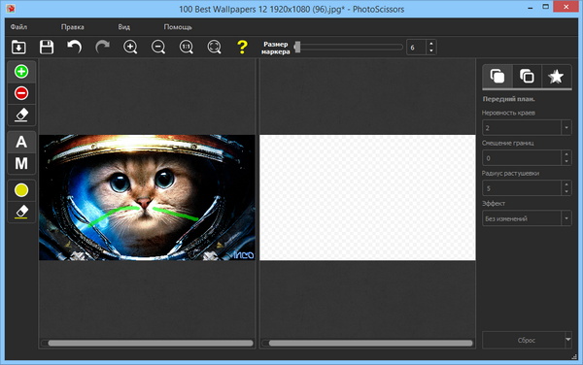
Task: Increase Радиус растушевки value
Action: pos(566,184)
